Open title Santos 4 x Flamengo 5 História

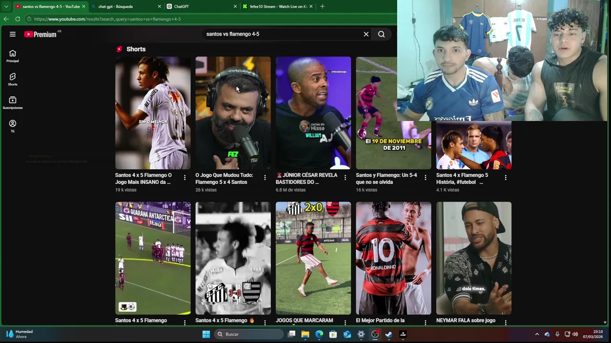click(462, 179)
